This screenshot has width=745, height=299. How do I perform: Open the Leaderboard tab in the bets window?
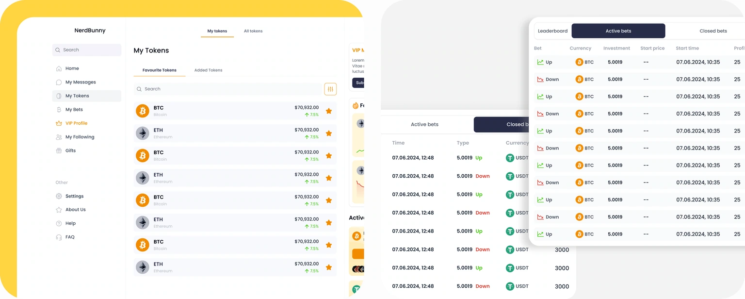click(553, 31)
